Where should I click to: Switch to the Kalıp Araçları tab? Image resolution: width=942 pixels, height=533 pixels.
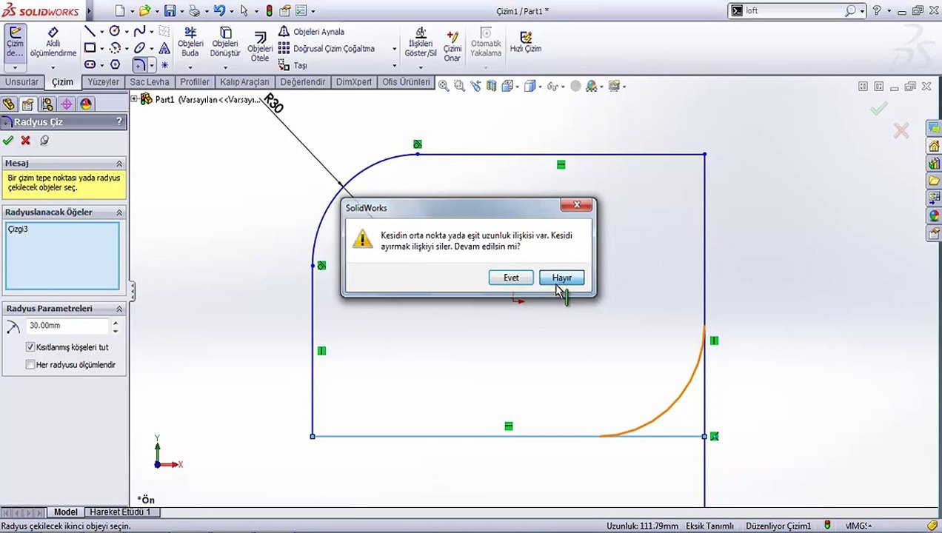[244, 82]
